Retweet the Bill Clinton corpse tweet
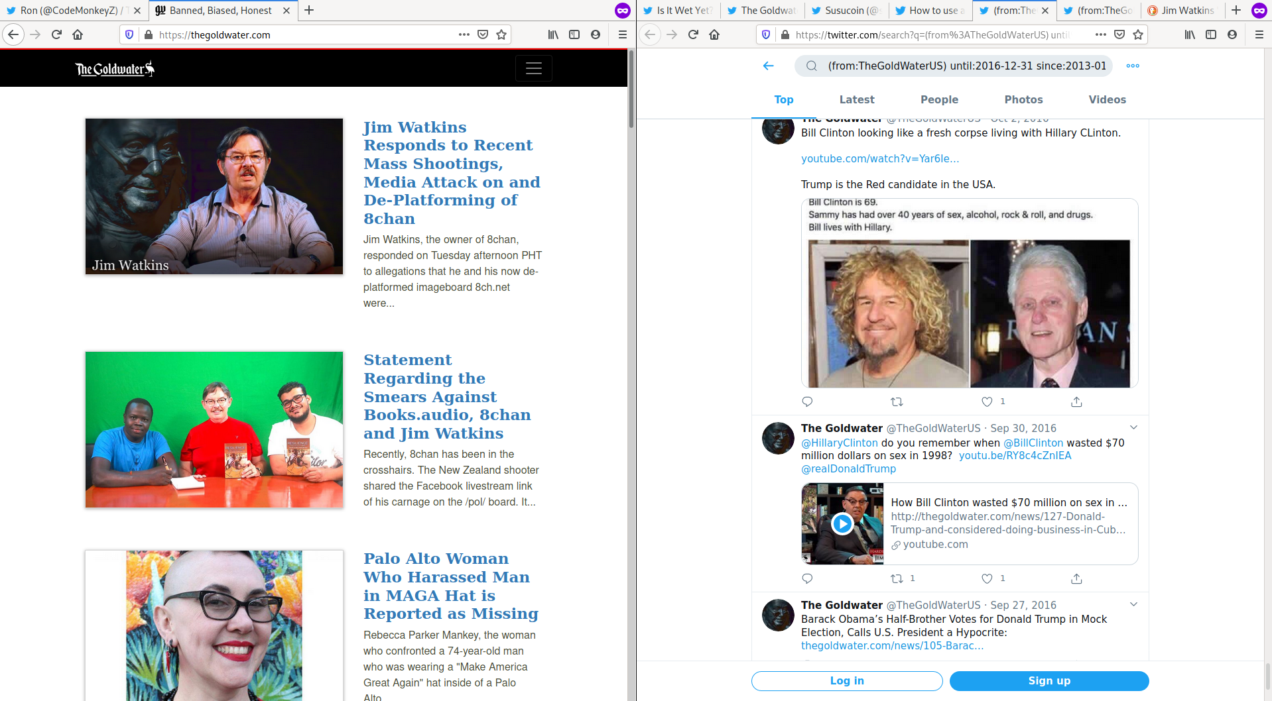1272x701 pixels. pos(897,402)
